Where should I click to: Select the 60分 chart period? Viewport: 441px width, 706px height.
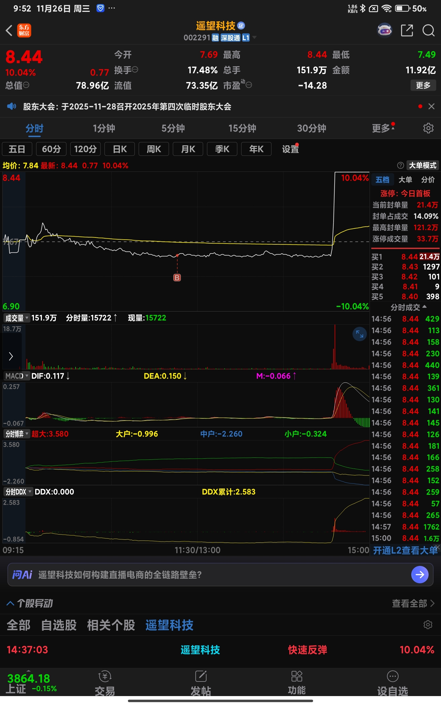(51, 149)
